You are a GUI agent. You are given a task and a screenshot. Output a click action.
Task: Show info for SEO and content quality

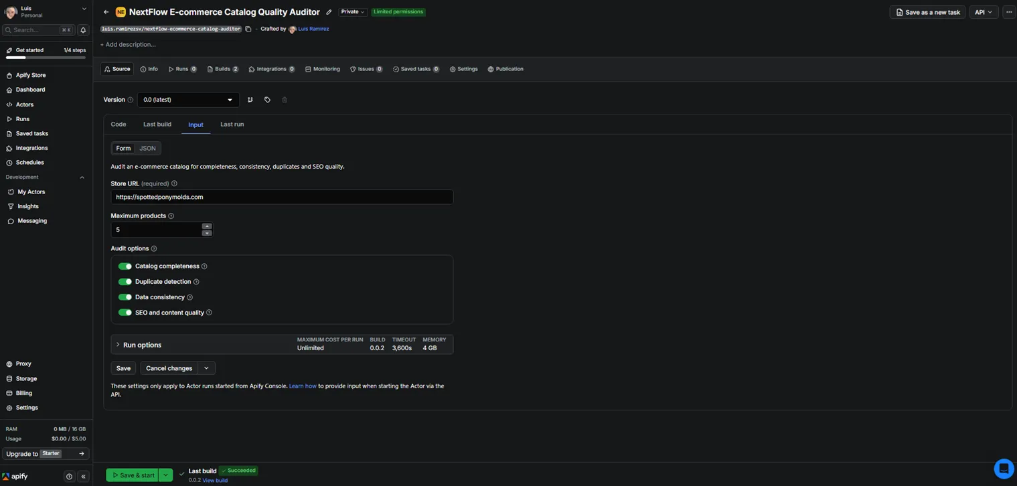[x=209, y=313]
